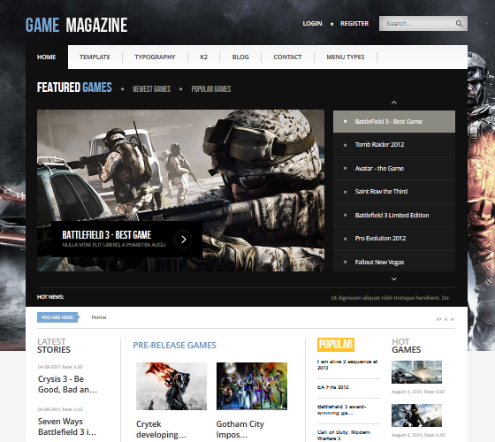The height and width of the screenshot is (442, 495).
Task: Reset font size with middle A control
Action: click(x=445, y=319)
